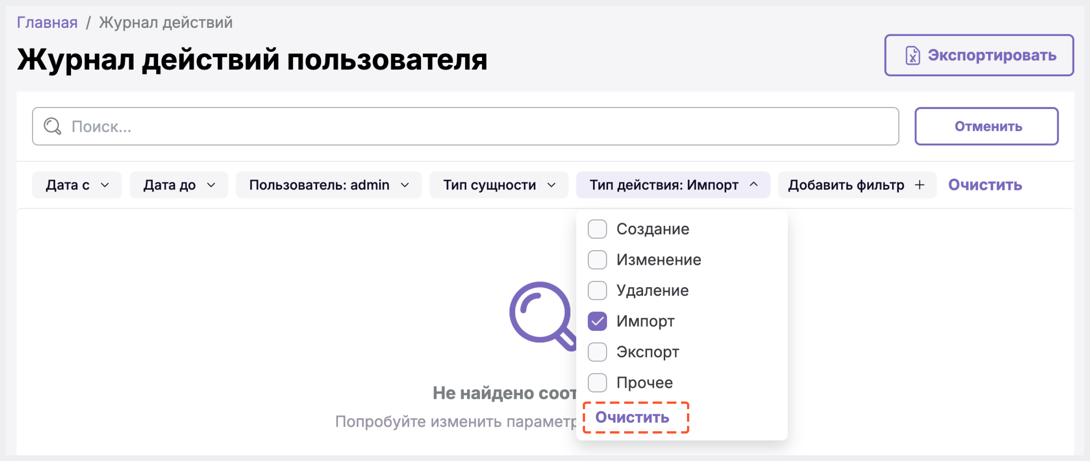This screenshot has height=461, width=1090.
Task: Click the plus icon on Добавить фильтр
Action: [919, 185]
